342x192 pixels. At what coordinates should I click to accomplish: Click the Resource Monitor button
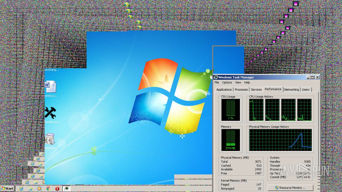[290, 188]
